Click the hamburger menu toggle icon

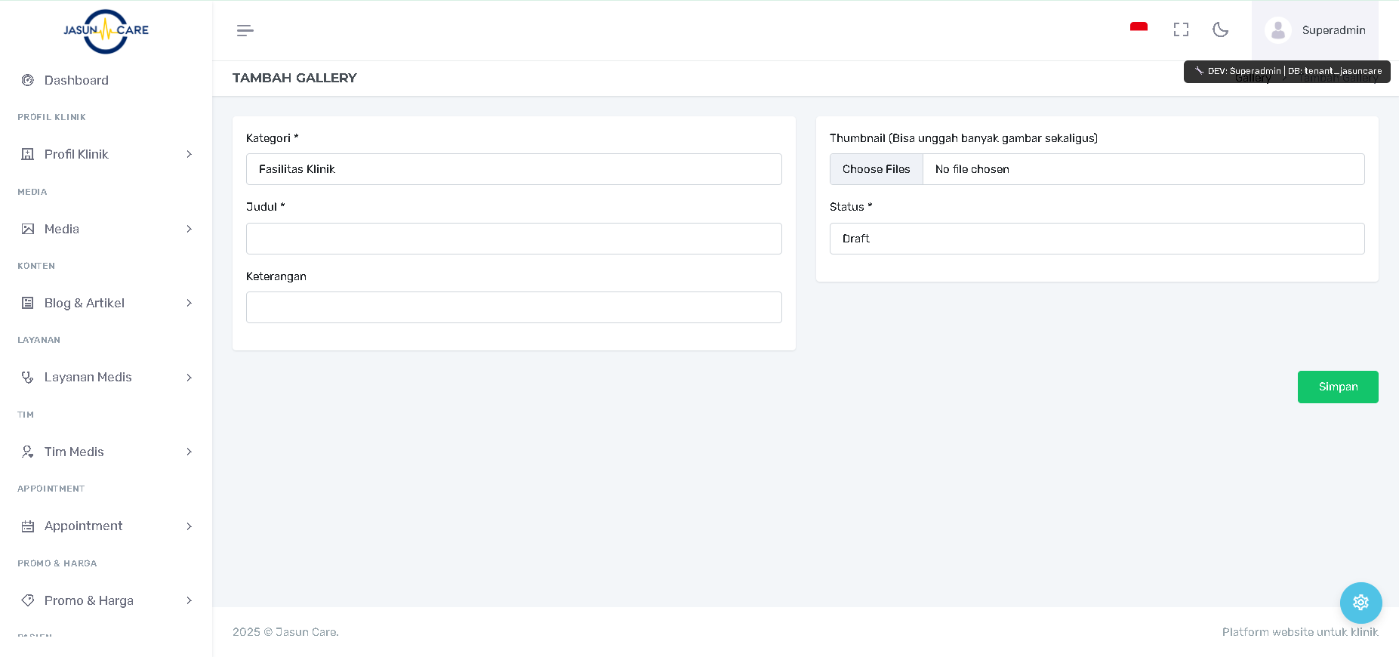point(245,30)
